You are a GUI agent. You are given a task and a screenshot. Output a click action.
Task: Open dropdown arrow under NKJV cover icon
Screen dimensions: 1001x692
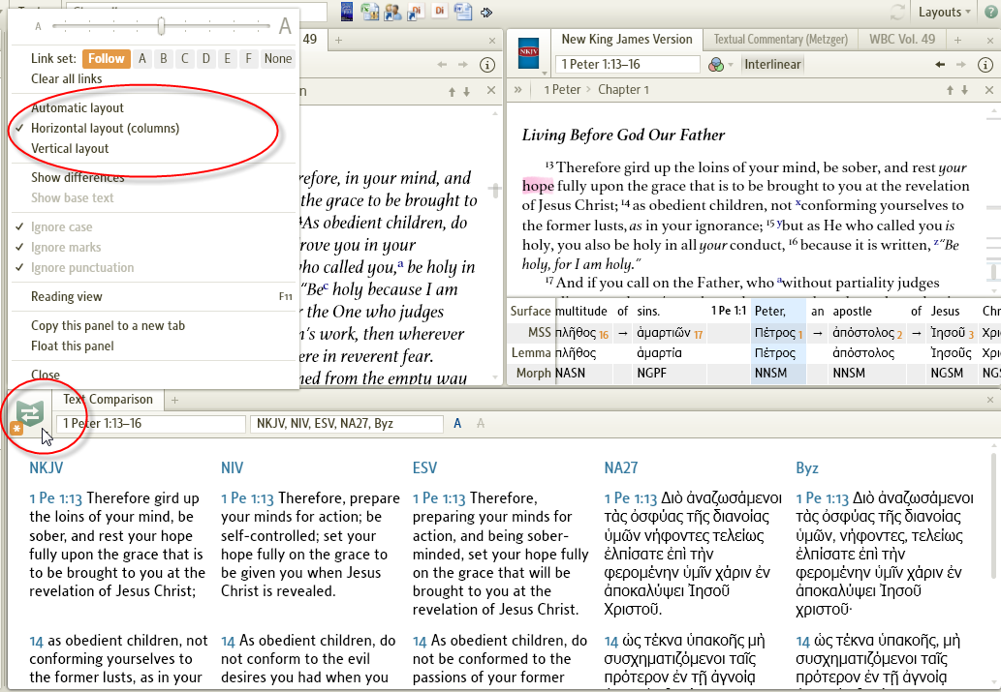pos(544,72)
